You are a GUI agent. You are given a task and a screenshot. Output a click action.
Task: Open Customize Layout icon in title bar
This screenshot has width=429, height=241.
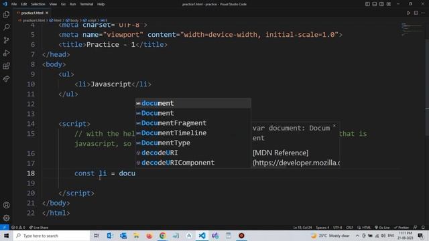[x=389, y=4]
